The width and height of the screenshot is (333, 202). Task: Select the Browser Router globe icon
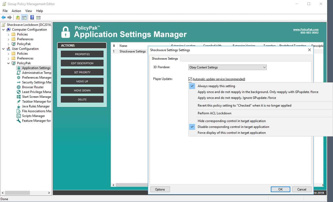point(19,87)
